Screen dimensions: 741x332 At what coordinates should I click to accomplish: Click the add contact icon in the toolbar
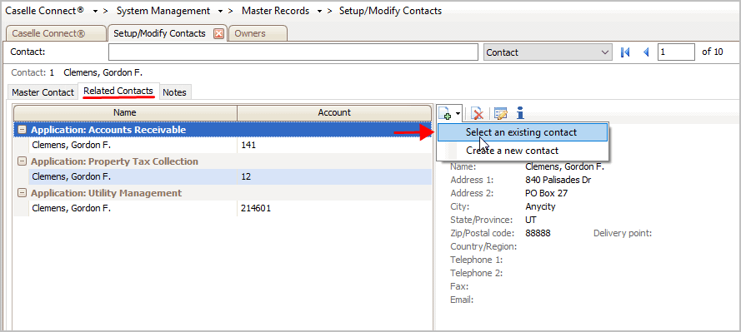pos(445,113)
